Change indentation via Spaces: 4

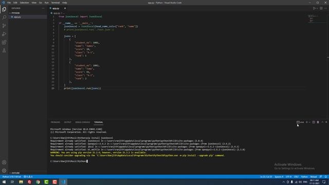[279, 177]
